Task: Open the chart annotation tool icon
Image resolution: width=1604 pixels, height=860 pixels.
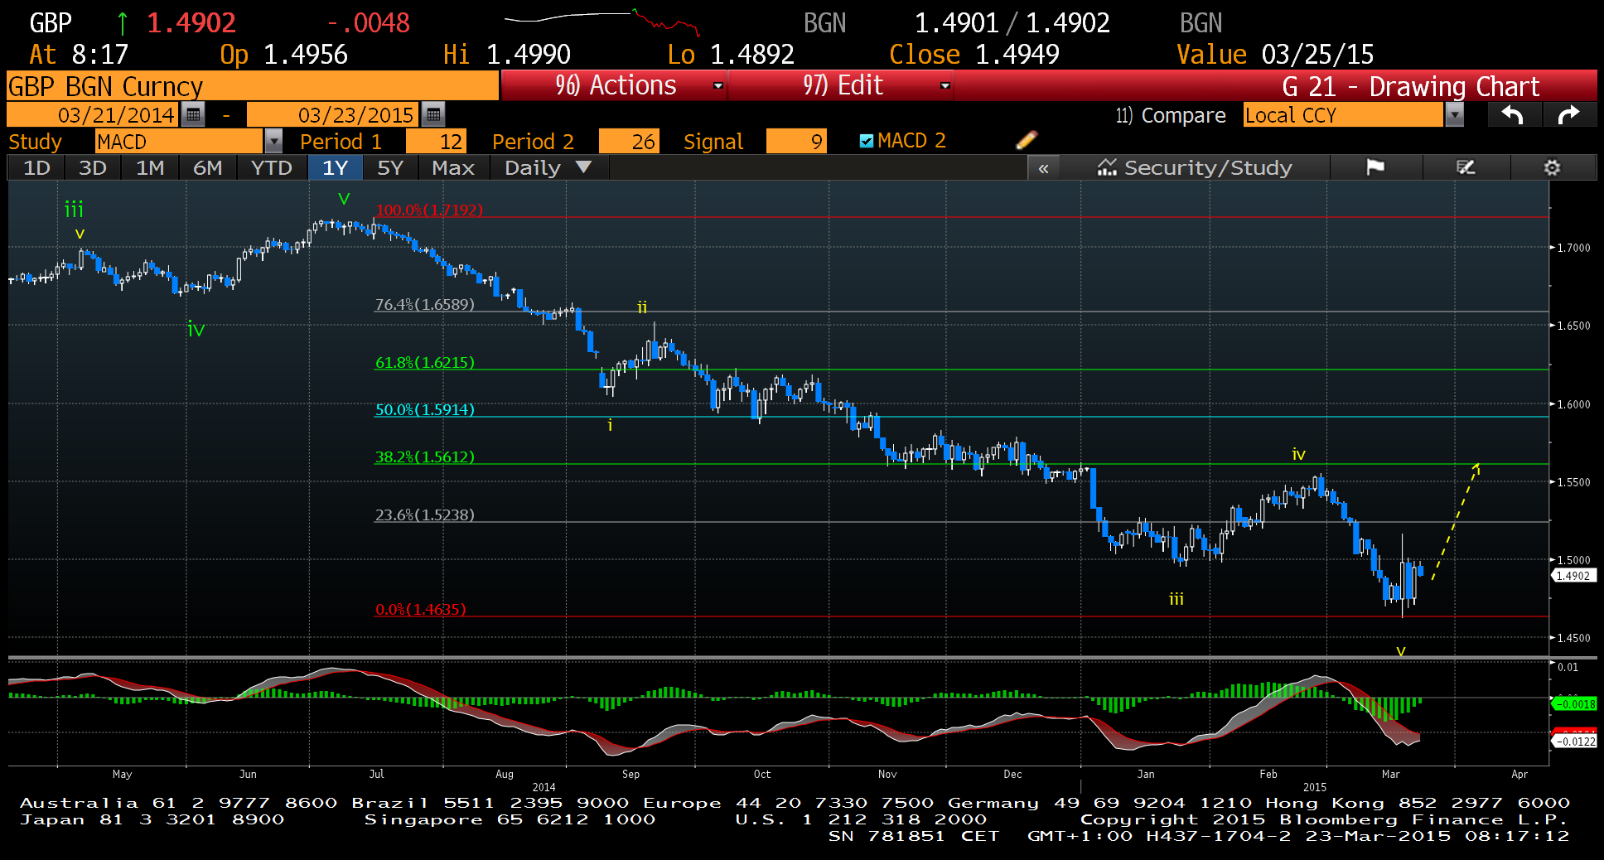Action: (x=1466, y=168)
